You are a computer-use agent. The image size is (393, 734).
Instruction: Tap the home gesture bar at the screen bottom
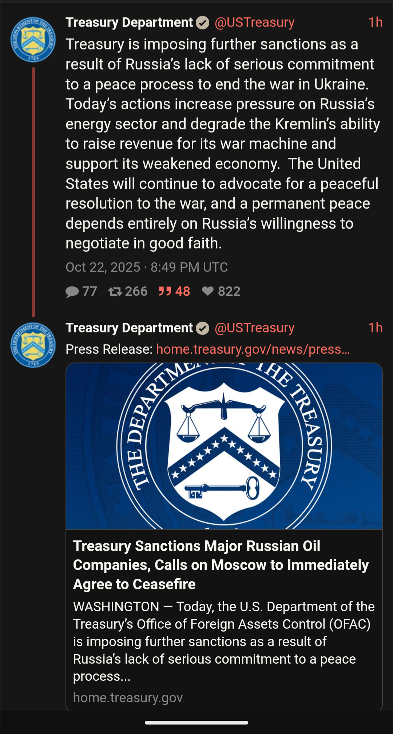point(196,722)
